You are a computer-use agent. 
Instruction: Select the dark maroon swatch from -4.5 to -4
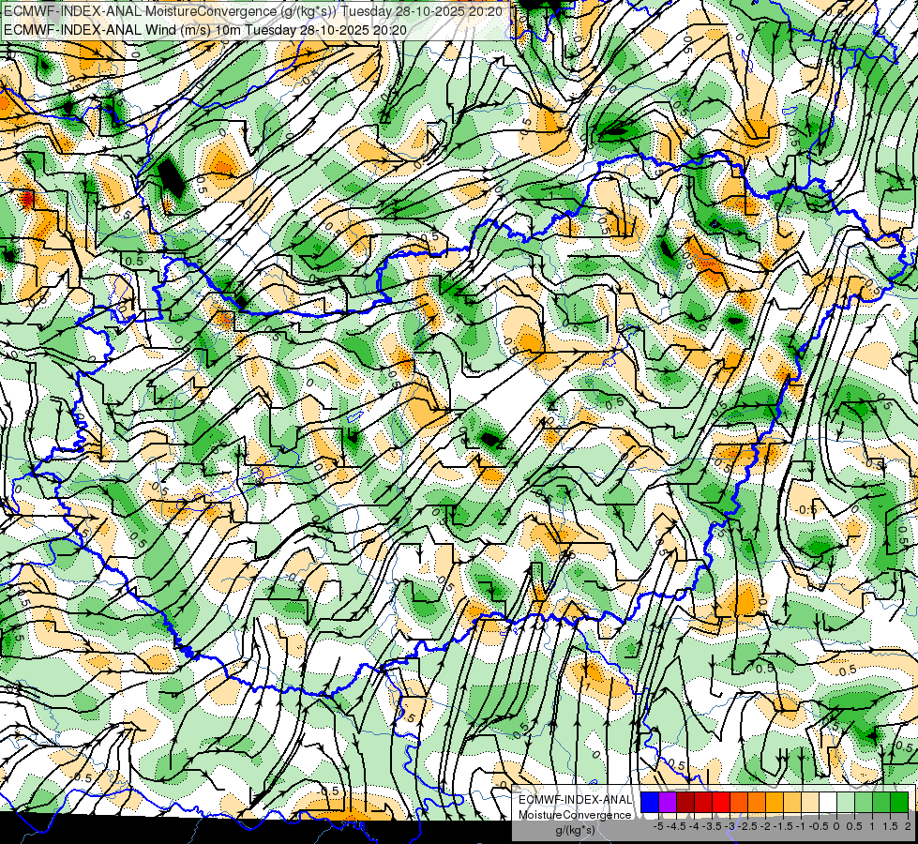[x=685, y=802]
